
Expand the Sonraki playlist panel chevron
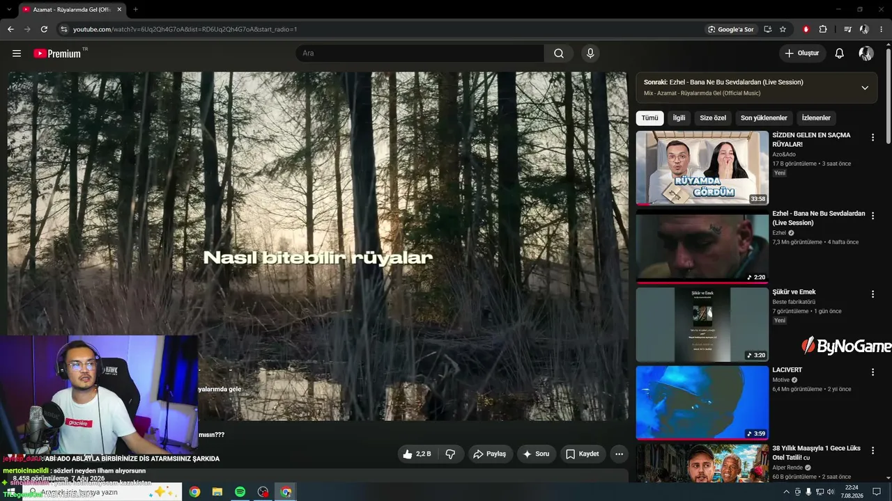(x=865, y=88)
